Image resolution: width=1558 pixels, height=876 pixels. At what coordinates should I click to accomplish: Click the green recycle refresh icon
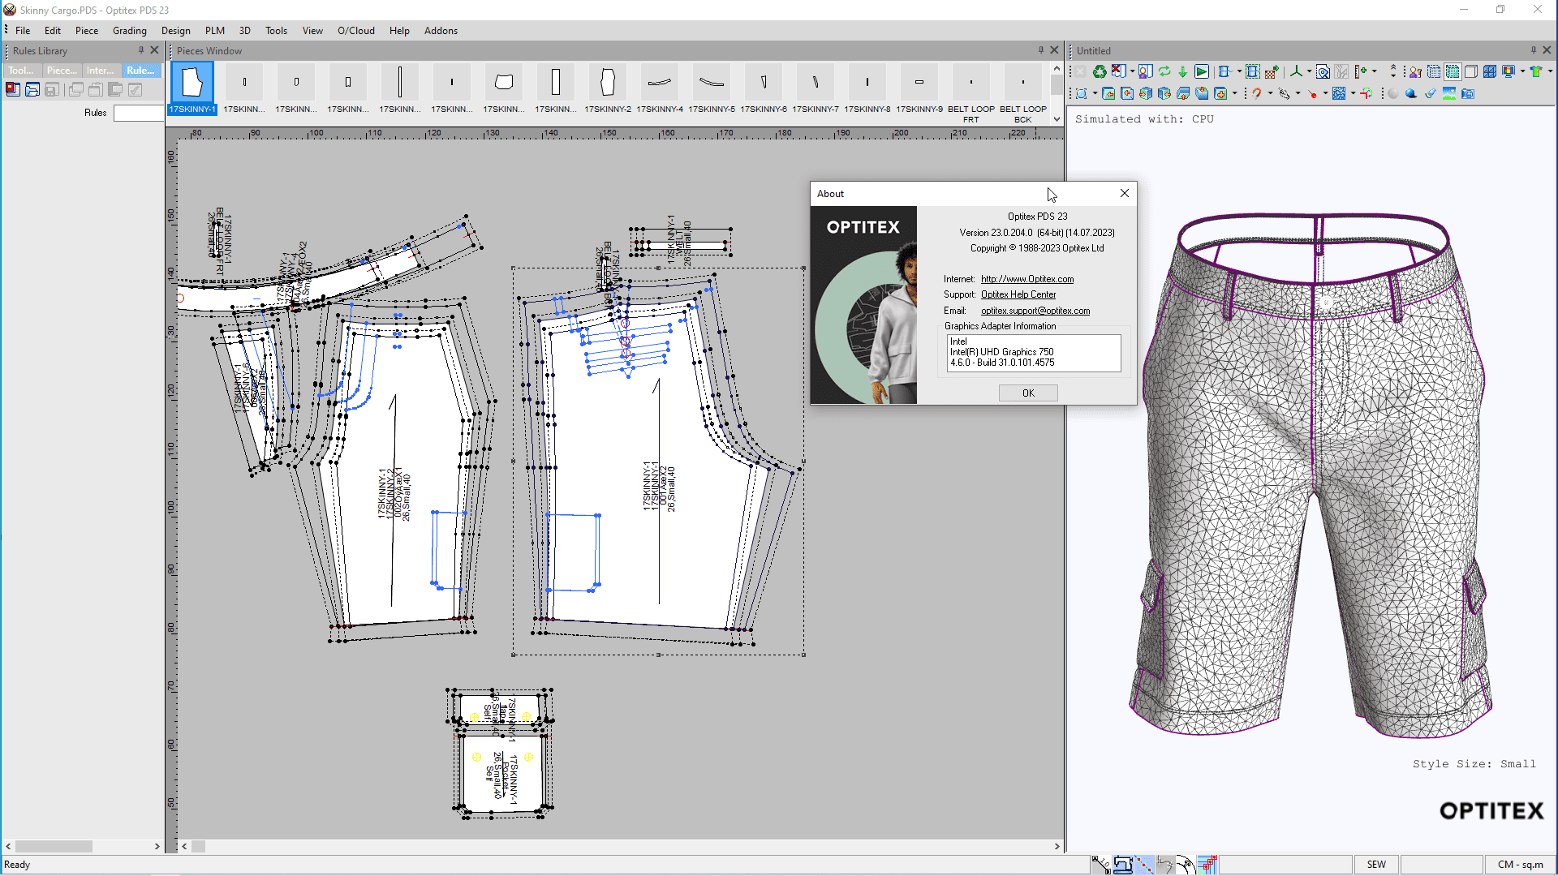pos(1100,71)
